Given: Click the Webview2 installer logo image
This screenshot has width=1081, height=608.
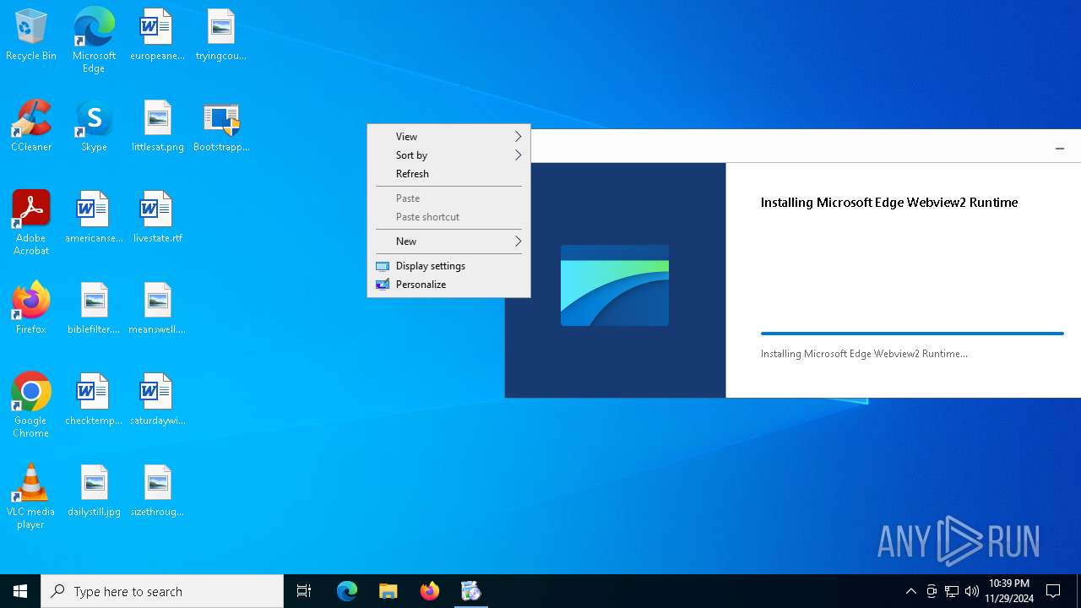Looking at the screenshot, I should point(615,285).
